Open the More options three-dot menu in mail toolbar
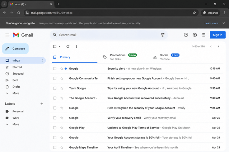229x152 pixels. tap(76, 46)
